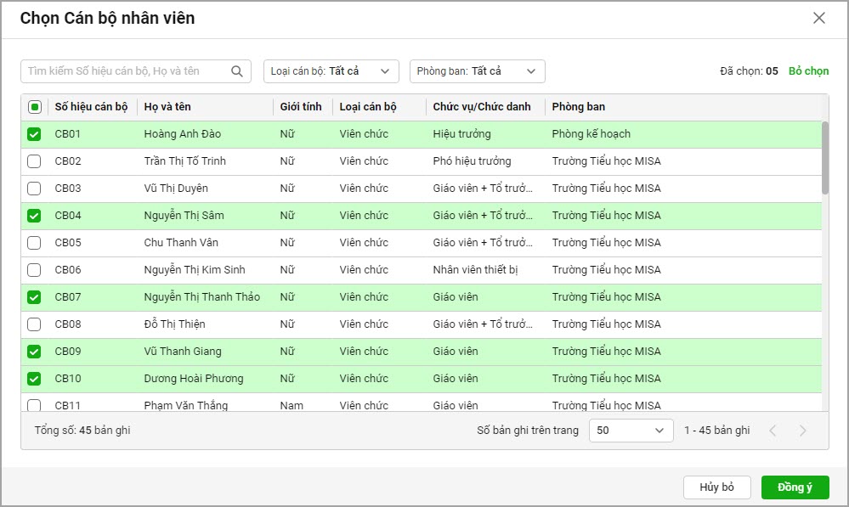Click the search magnifier icon
Screen dimensions: 849x507
pos(237,71)
